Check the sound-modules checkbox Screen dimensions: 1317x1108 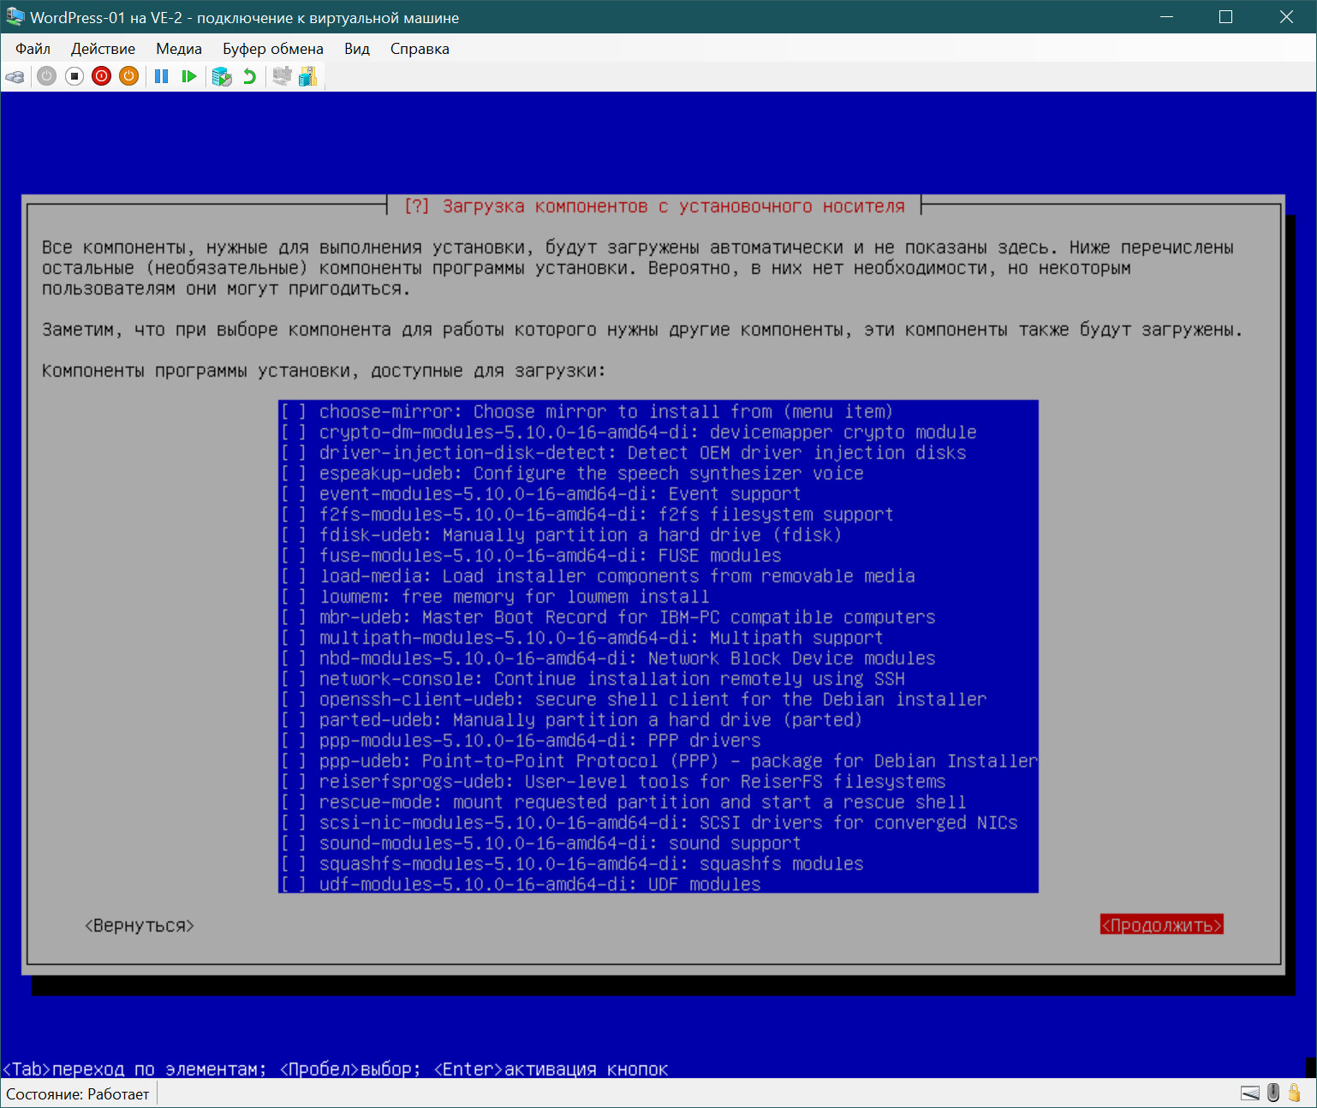[294, 843]
